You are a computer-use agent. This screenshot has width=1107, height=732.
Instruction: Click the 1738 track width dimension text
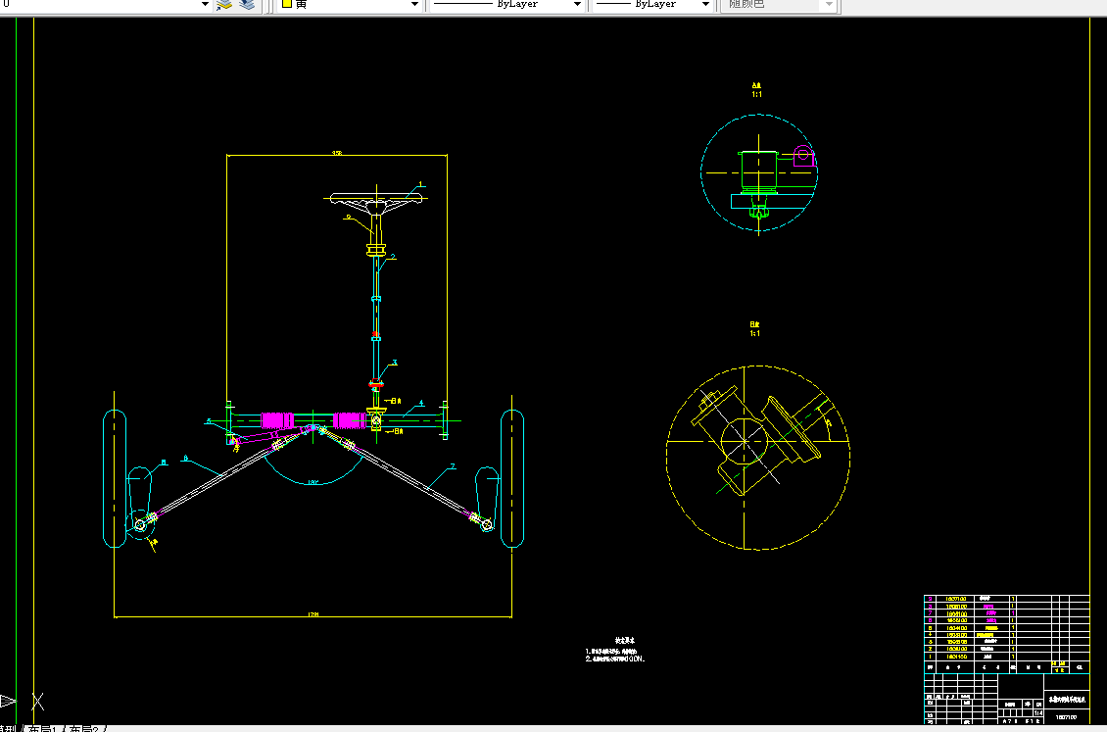coord(313,614)
